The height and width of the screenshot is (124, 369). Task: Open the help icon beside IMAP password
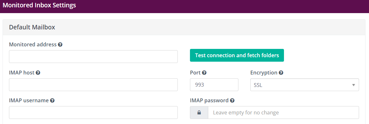pos(232,101)
